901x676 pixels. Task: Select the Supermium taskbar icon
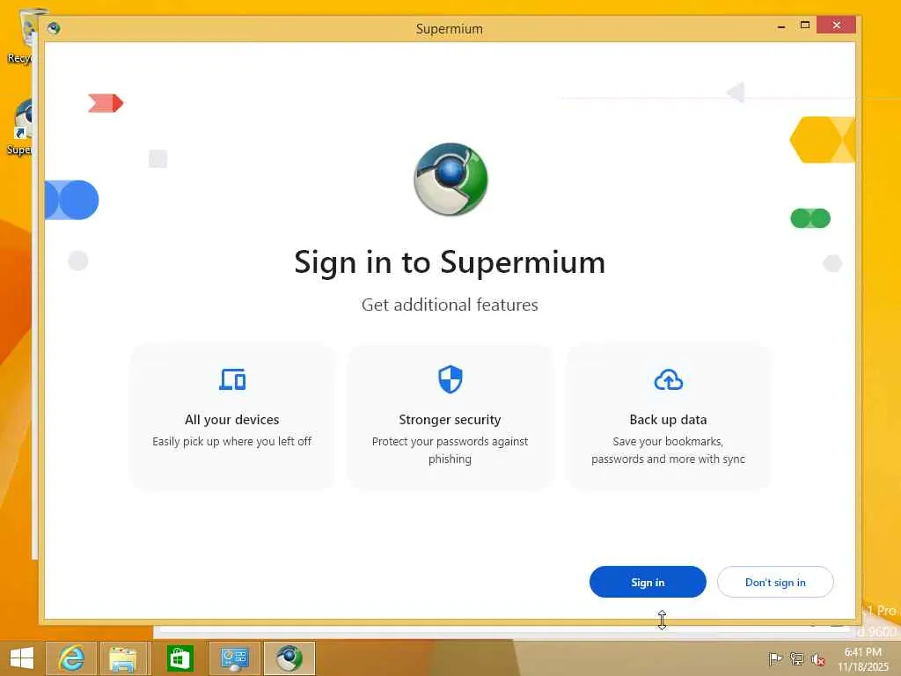tap(289, 658)
